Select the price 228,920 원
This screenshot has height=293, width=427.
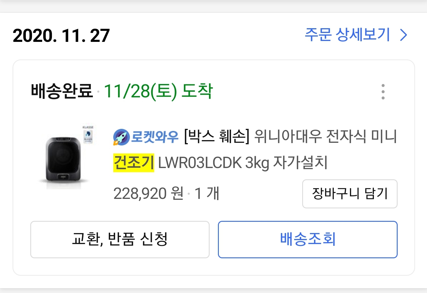[149, 194]
